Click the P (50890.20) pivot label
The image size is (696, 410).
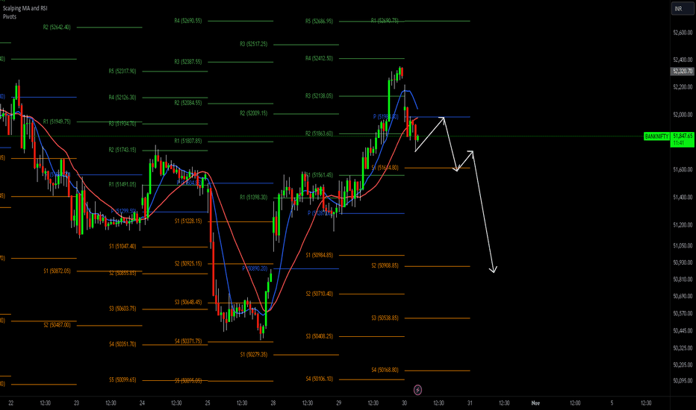tap(255, 268)
